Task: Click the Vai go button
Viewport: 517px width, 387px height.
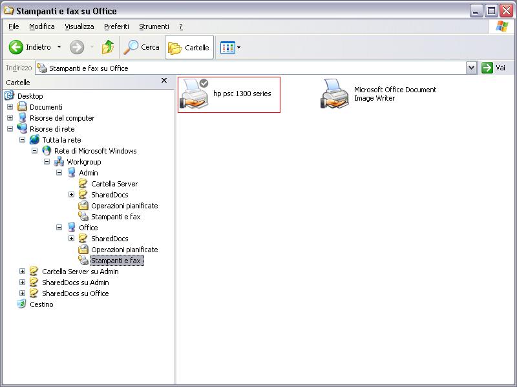Action: 494,68
